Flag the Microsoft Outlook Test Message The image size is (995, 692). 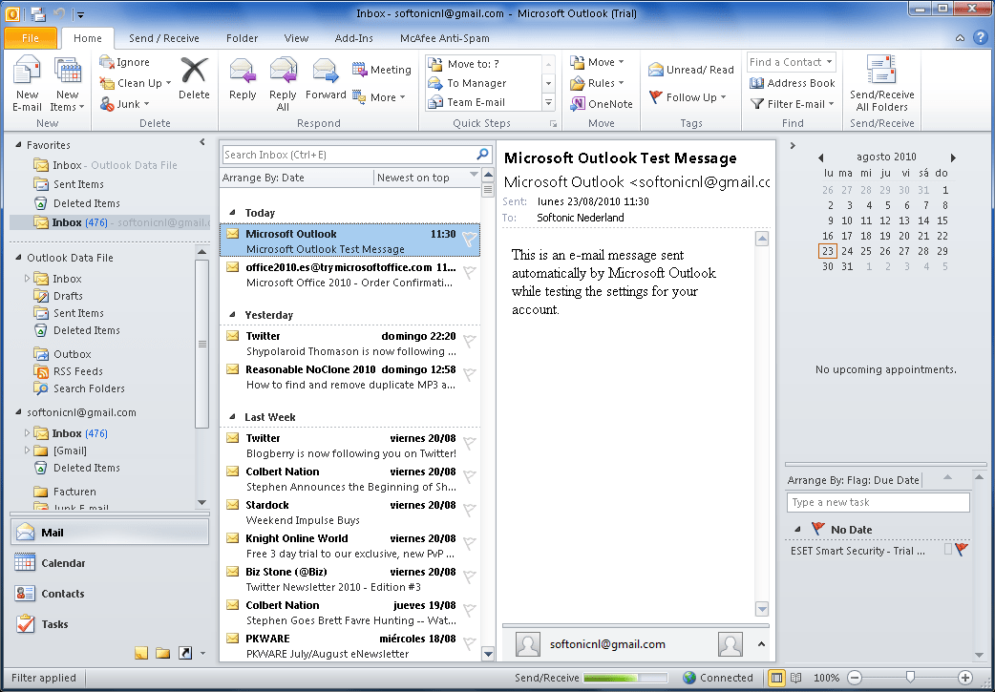pos(469,239)
